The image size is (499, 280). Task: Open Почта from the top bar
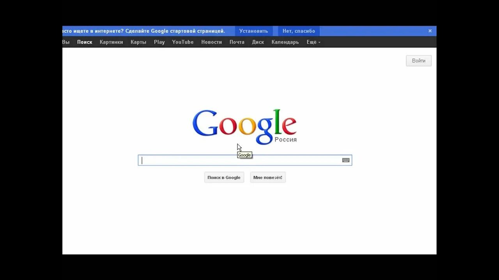tap(237, 42)
